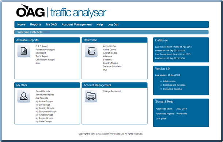View Airline Codes reference
This screenshot has width=223, height=142.
coord(109,50)
